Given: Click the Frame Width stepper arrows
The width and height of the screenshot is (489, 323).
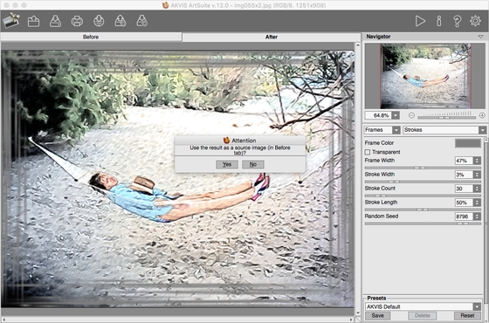Looking at the screenshot, I should [477, 161].
